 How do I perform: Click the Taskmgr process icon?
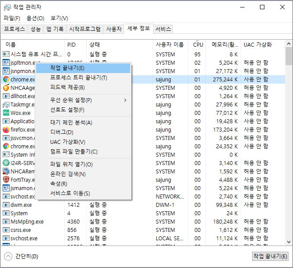[x=6, y=104]
